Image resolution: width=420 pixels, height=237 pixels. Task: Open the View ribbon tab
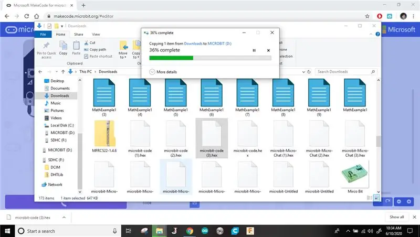click(96, 34)
